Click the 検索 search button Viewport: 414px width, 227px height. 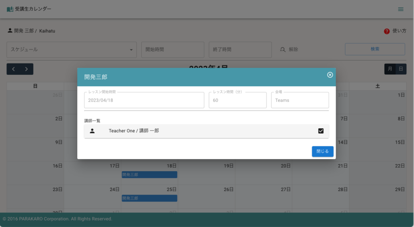tap(375, 49)
